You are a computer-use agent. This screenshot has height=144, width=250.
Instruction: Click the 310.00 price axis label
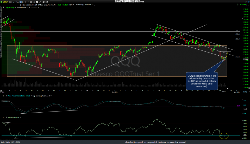click(x=246, y=9)
